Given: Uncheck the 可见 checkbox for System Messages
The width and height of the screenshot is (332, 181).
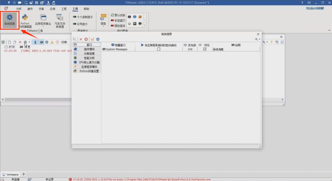Looking at the screenshot, I should tap(205, 49).
